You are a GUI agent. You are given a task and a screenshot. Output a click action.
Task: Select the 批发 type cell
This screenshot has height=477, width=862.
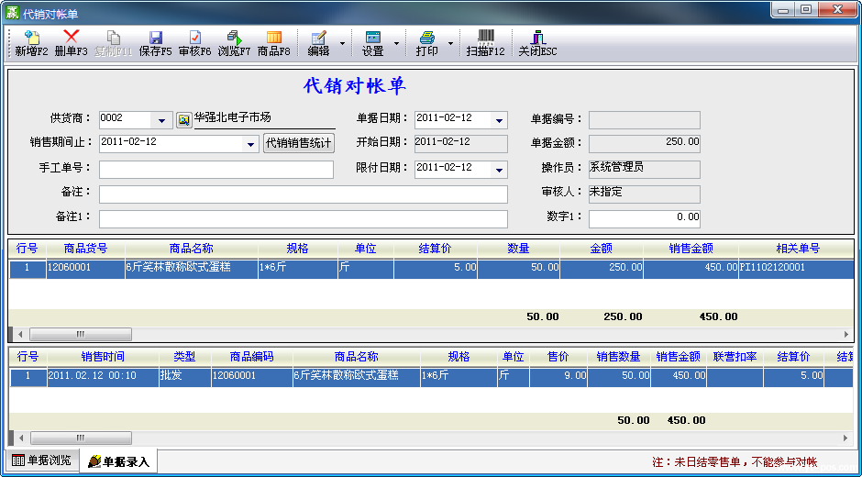coord(184,376)
